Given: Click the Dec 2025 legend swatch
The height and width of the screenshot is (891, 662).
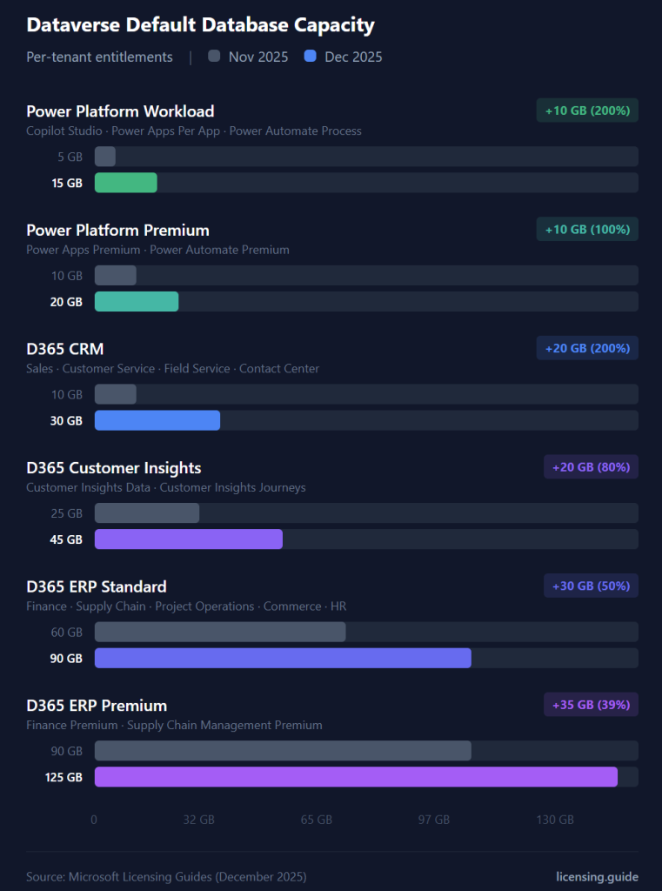Looking at the screenshot, I should point(311,57).
